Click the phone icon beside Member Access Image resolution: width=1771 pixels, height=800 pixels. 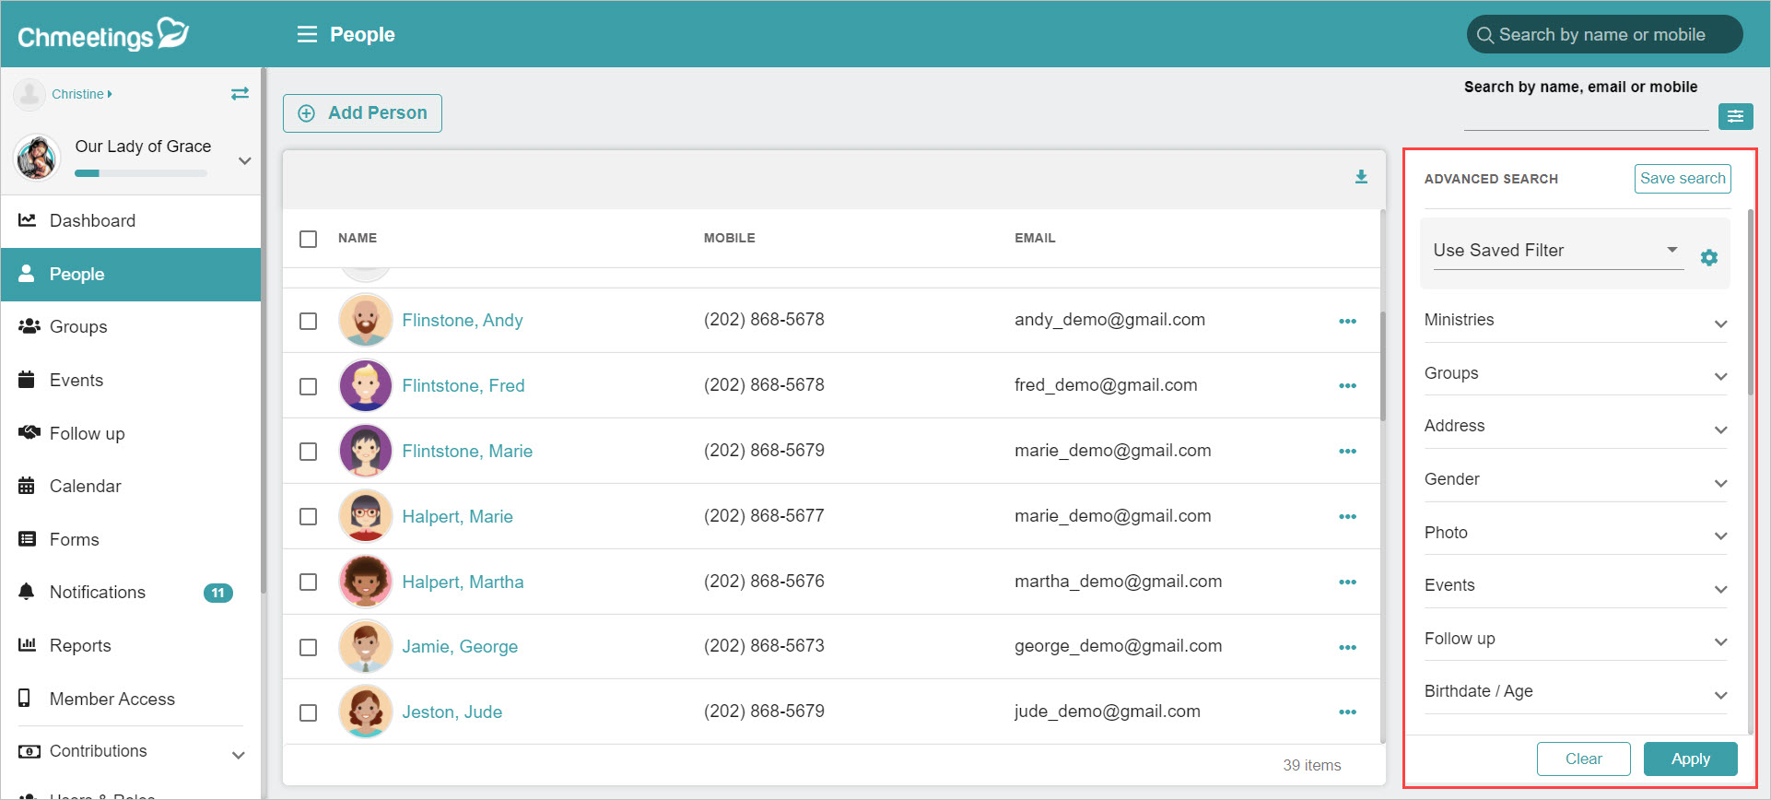[x=25, y=698]
